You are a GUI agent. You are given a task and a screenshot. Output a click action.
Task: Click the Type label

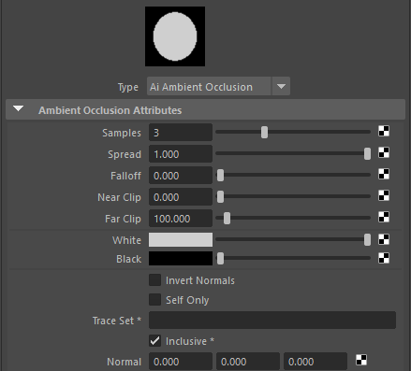coord(128,87)
